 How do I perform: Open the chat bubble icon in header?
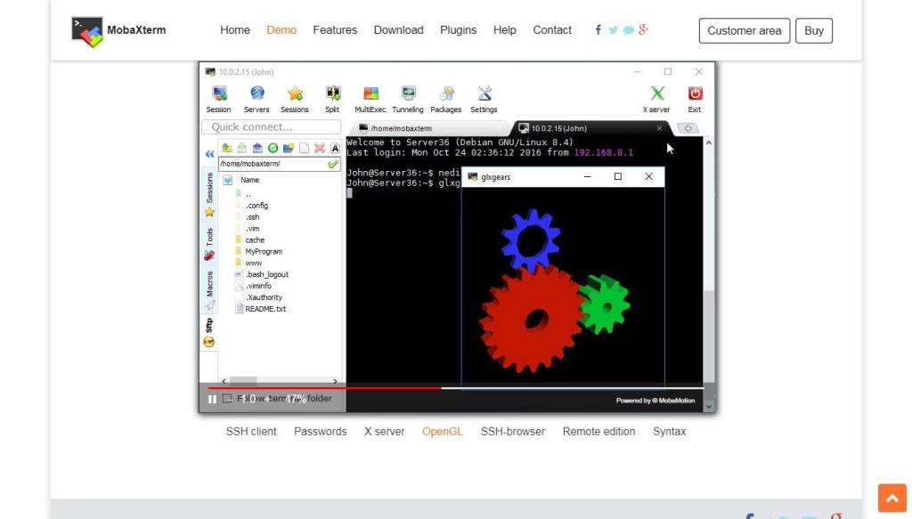(x=628, y=30)
